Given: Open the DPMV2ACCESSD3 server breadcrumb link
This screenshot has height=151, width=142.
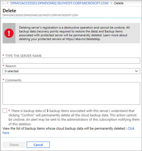Looking at the screenshot, I should tap(59, 3).
